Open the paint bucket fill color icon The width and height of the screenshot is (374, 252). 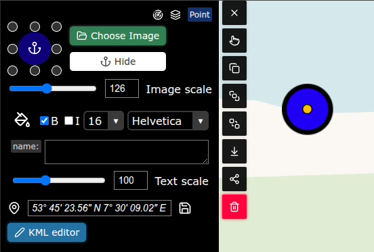pos(22,120)
